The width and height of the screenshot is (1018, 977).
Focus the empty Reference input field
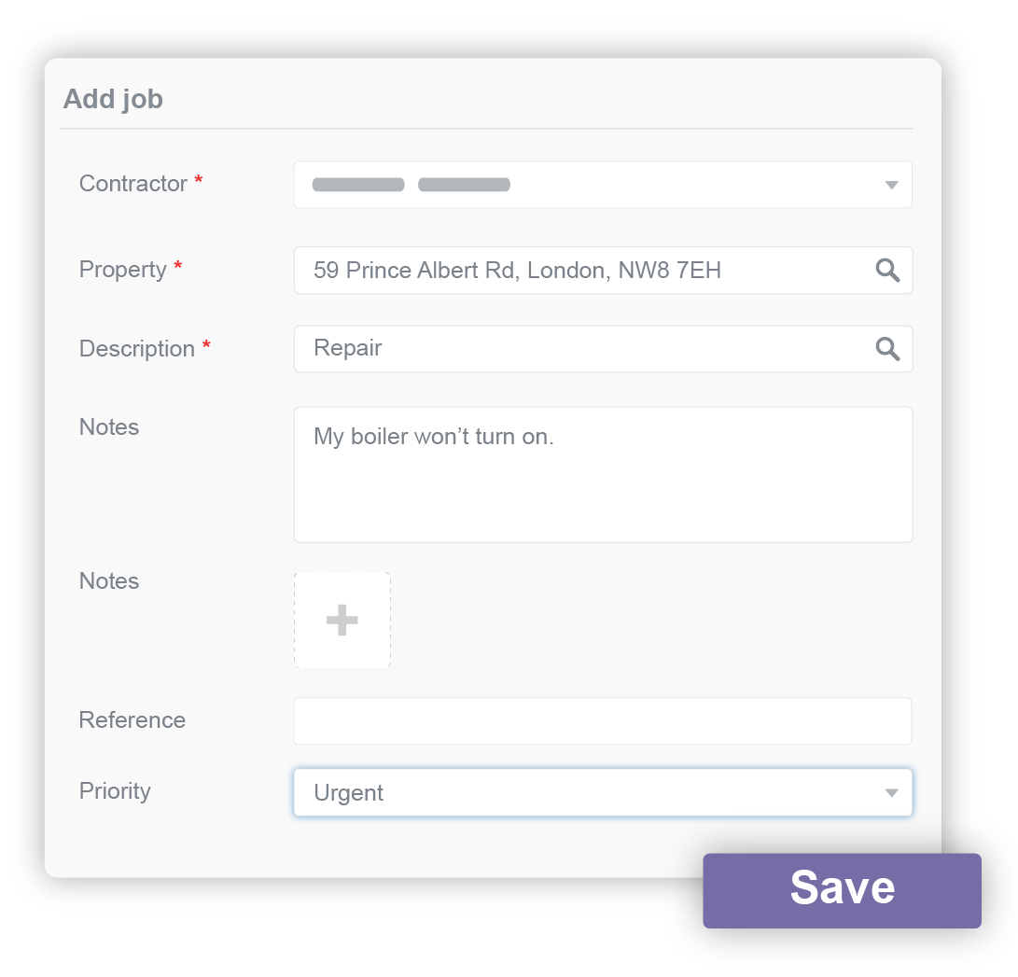coord(602,721)
